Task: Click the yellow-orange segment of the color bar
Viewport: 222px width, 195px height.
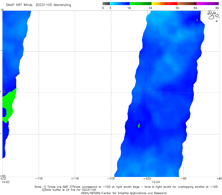Action: [159, 4]
